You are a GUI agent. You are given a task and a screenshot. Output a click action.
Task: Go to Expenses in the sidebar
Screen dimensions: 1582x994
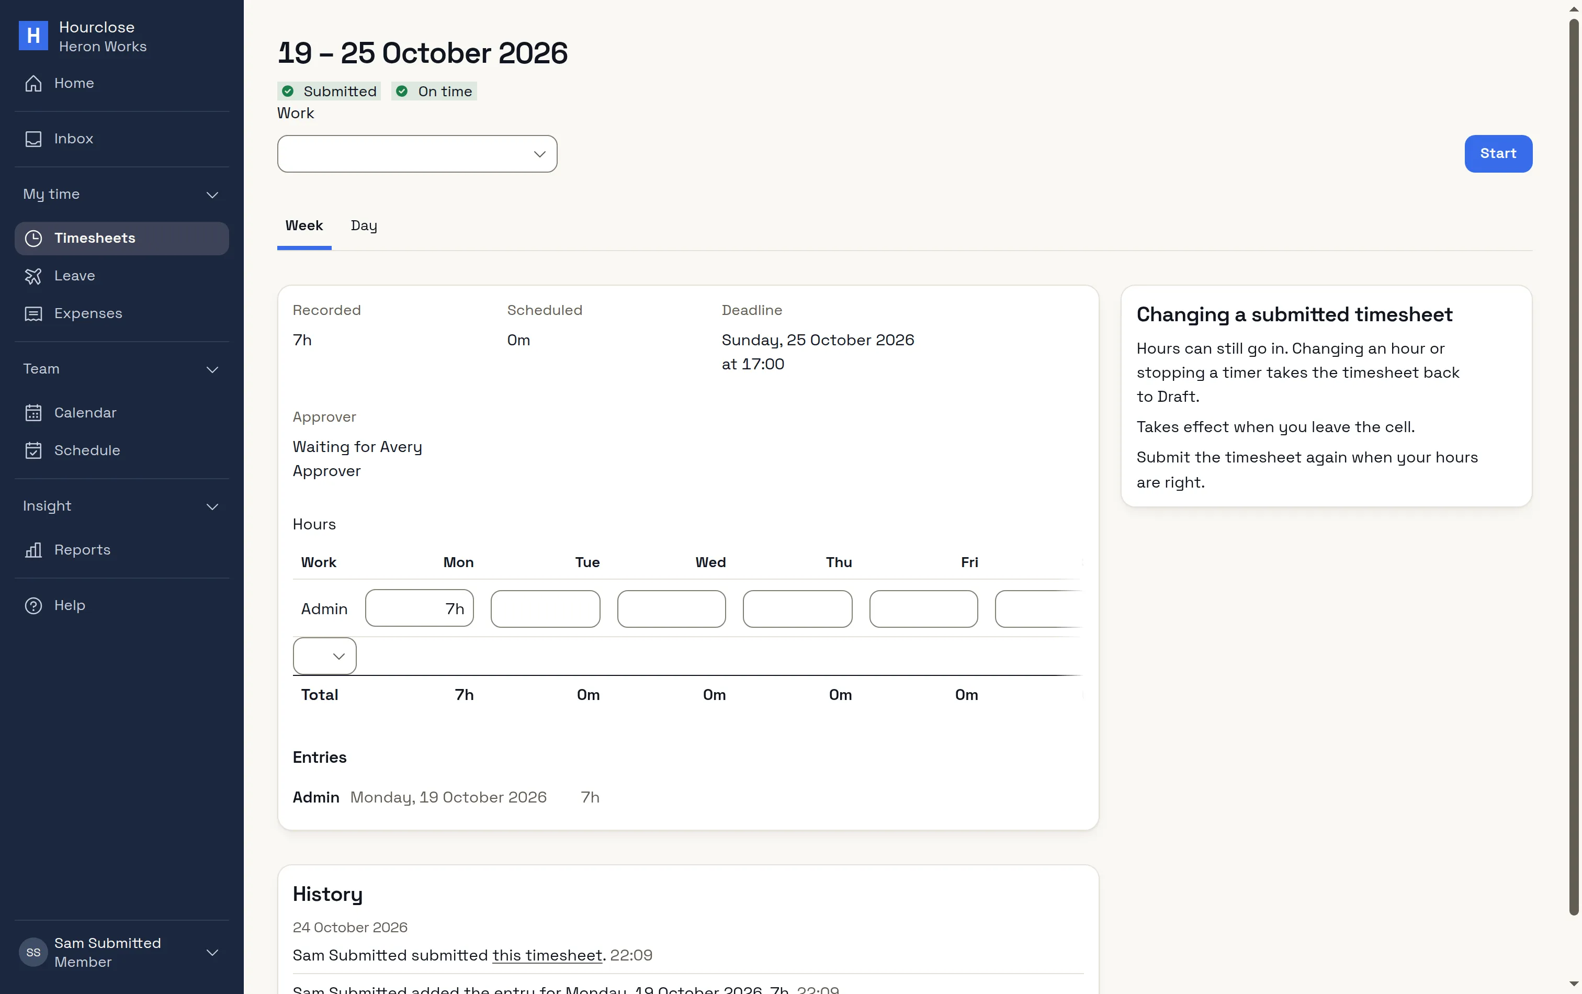tap(121, 313)
